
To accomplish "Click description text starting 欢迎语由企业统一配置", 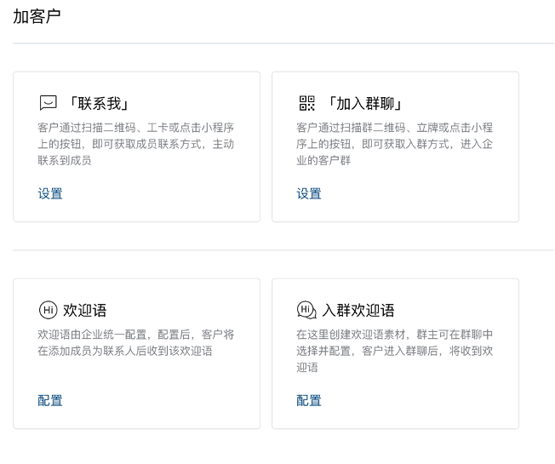I will pyautogui.click(x=136, y=342).
